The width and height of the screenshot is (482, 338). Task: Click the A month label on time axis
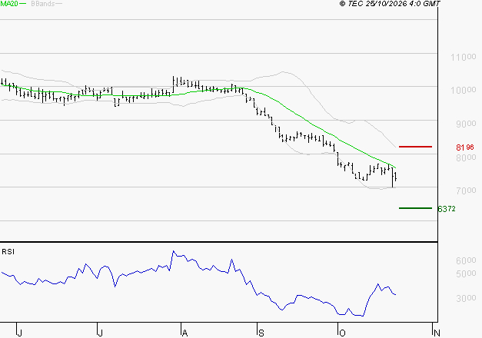pyautogui.click(x=184, y=333)
